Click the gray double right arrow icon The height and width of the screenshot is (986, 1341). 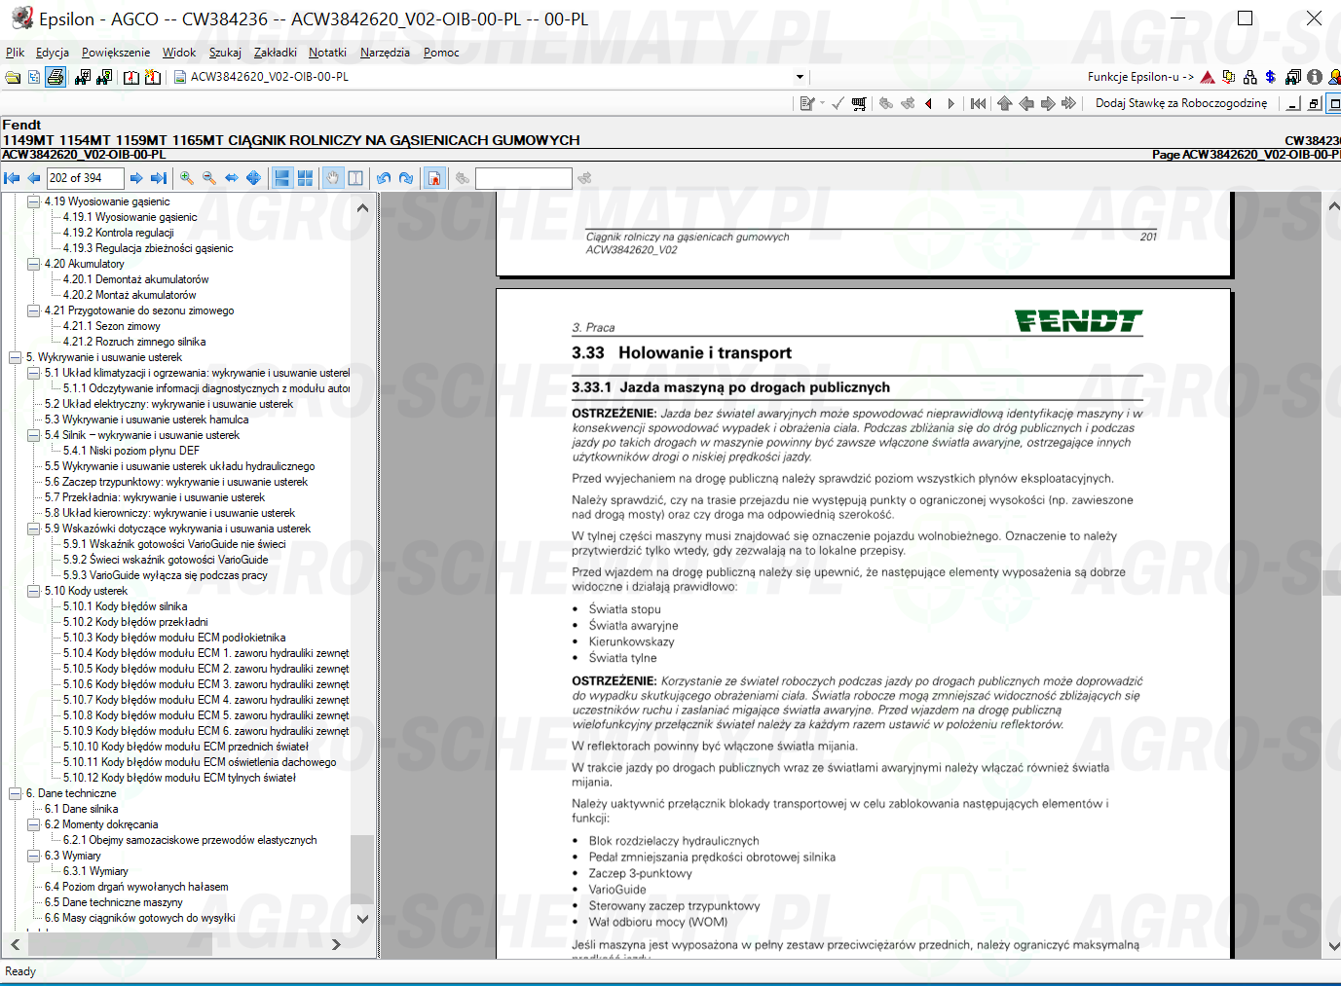click(1069, 103)
